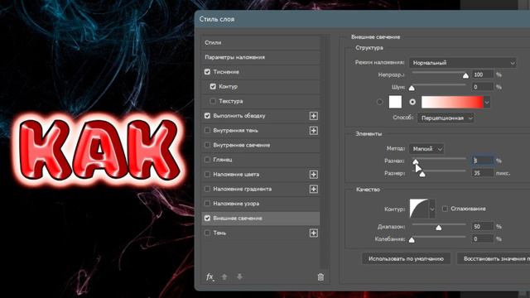Select the Глянец effect row
Image resolution: width=530 pixels, height=298 pixels.
point(261,160)
